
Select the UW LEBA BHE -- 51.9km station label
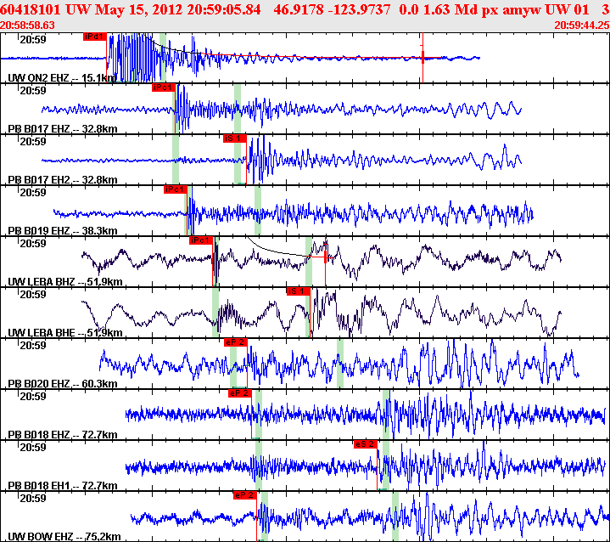tap(65, 333)
